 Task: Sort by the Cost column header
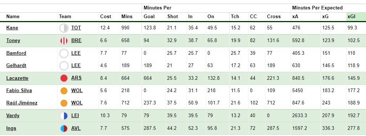tap(106, 17)
